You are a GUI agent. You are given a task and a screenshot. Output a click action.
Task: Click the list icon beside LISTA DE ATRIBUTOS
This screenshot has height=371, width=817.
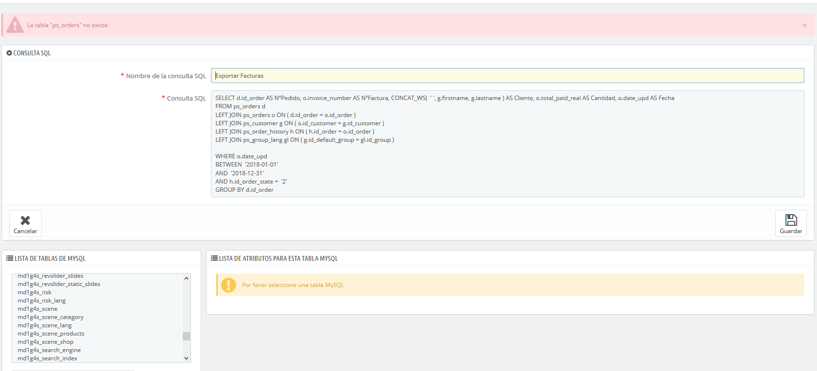[x=214, y=258]
